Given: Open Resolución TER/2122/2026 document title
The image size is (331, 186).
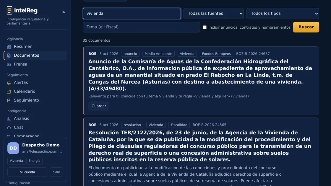Looking at the screenshot, I should click(200, 146).
